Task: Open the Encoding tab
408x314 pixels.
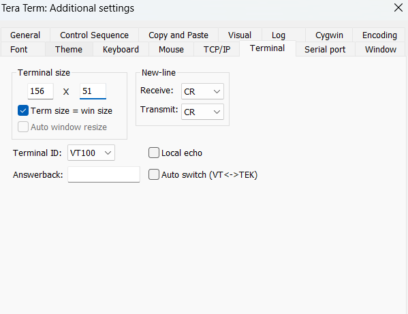Action: tap(379, 35)
